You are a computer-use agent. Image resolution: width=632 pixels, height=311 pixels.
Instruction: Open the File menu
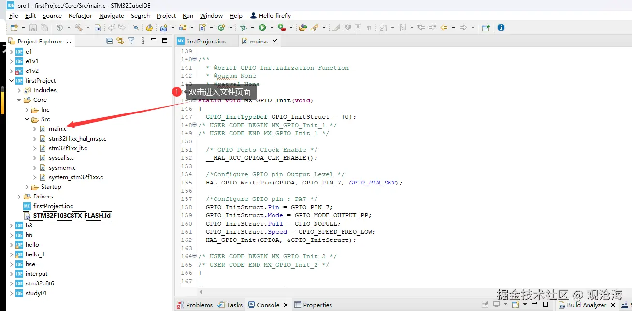click(x=14, y=16)
